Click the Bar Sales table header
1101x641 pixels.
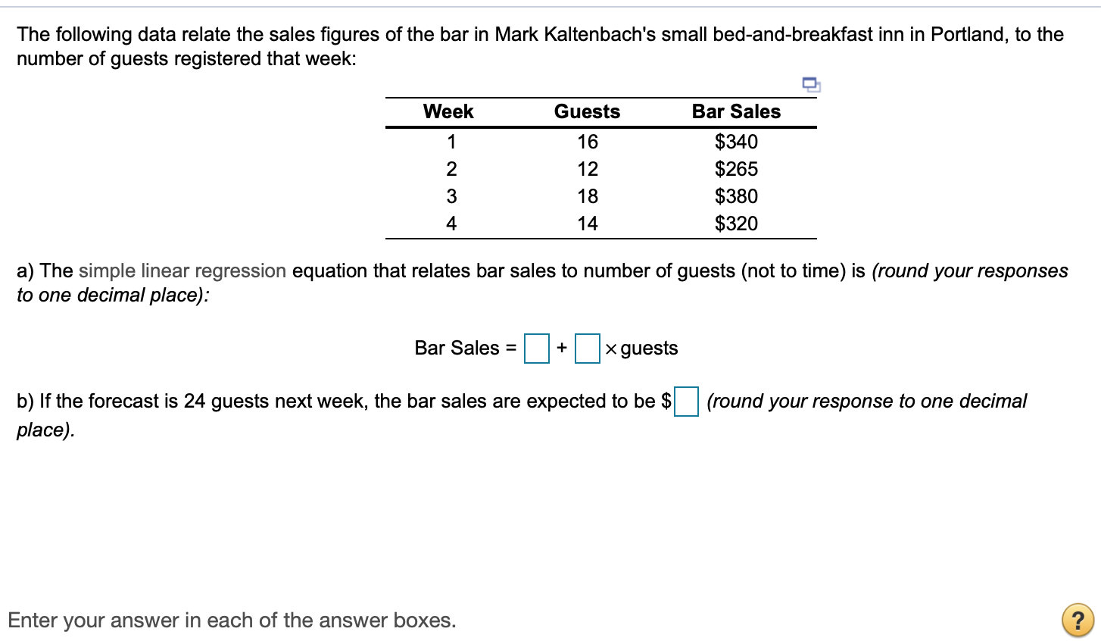coord(736,111)
